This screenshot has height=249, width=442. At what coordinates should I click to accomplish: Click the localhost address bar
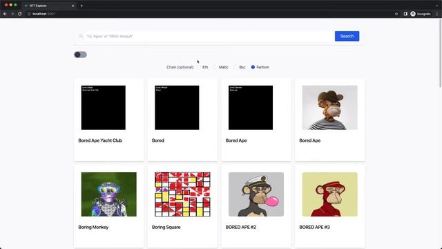click(209, 14)
